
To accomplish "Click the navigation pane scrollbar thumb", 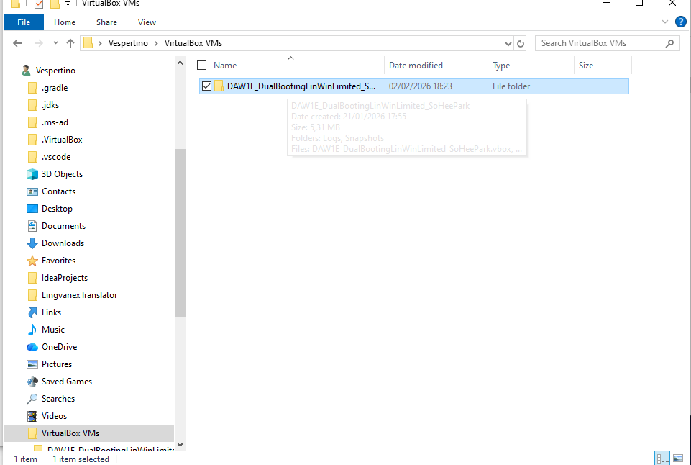I will [x=180, y=233].
